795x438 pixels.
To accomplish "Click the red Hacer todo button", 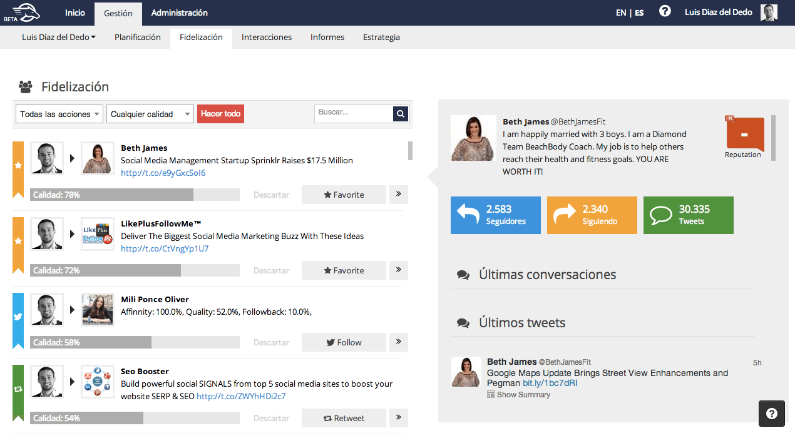I will [x=220, y=114].
